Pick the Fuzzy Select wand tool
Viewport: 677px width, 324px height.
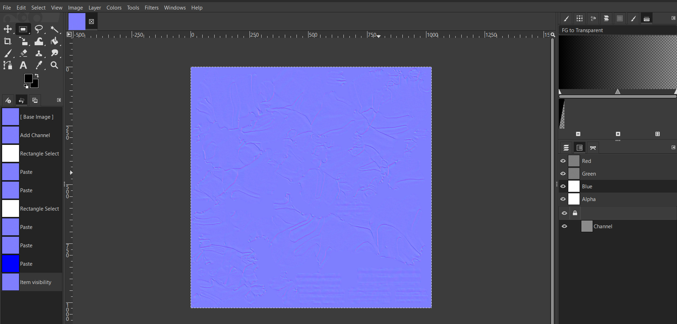(55, 29)
